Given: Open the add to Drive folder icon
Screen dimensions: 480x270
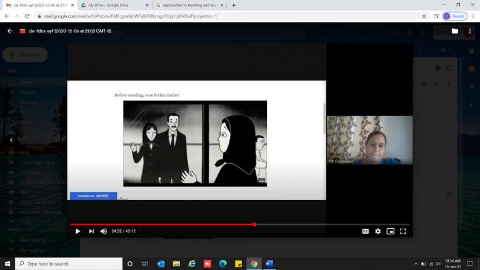Looking at the screenshot, I should (x=455, y=31).
